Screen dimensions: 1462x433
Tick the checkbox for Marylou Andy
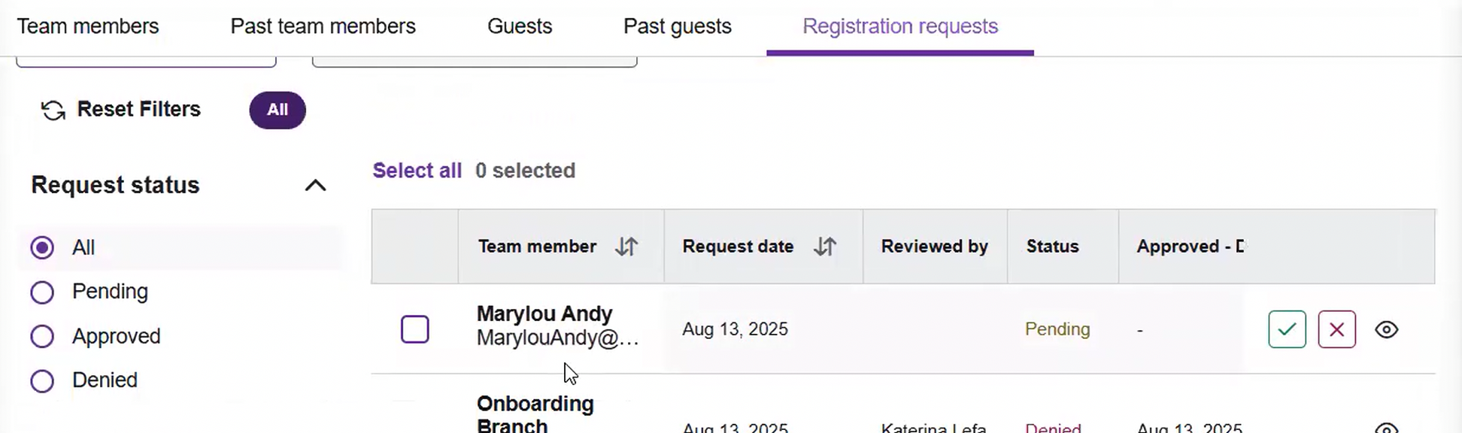(414, 329)
